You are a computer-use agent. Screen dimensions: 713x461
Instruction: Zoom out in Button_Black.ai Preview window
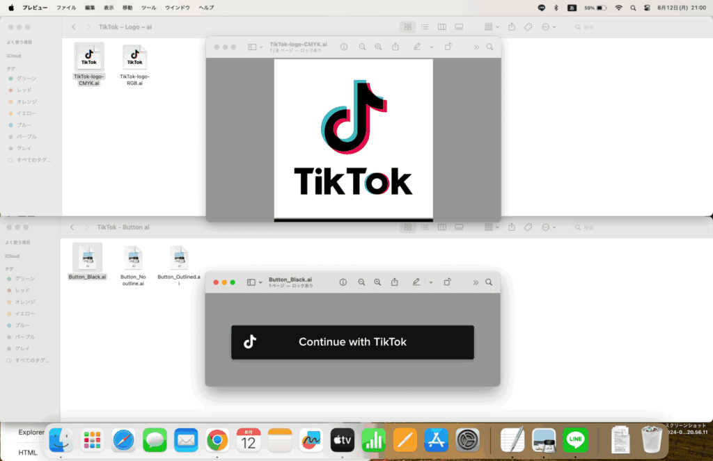361,282
